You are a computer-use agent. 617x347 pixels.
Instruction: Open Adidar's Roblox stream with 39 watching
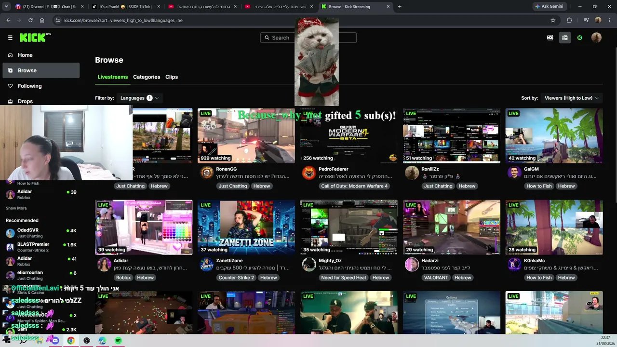pos(144,227)
